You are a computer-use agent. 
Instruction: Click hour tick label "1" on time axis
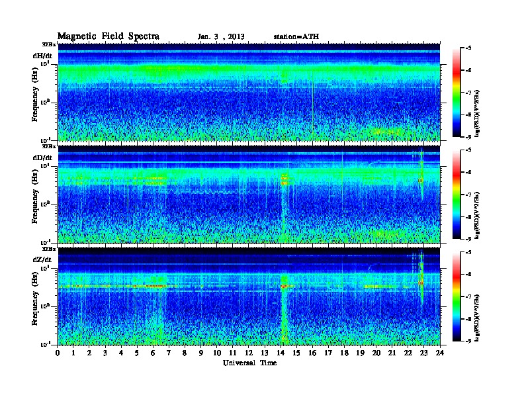[x=73, y=353]
